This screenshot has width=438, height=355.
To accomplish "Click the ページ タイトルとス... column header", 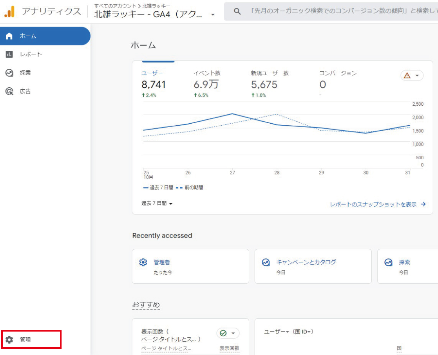I will pyautogui.click(x=166, y=348).
